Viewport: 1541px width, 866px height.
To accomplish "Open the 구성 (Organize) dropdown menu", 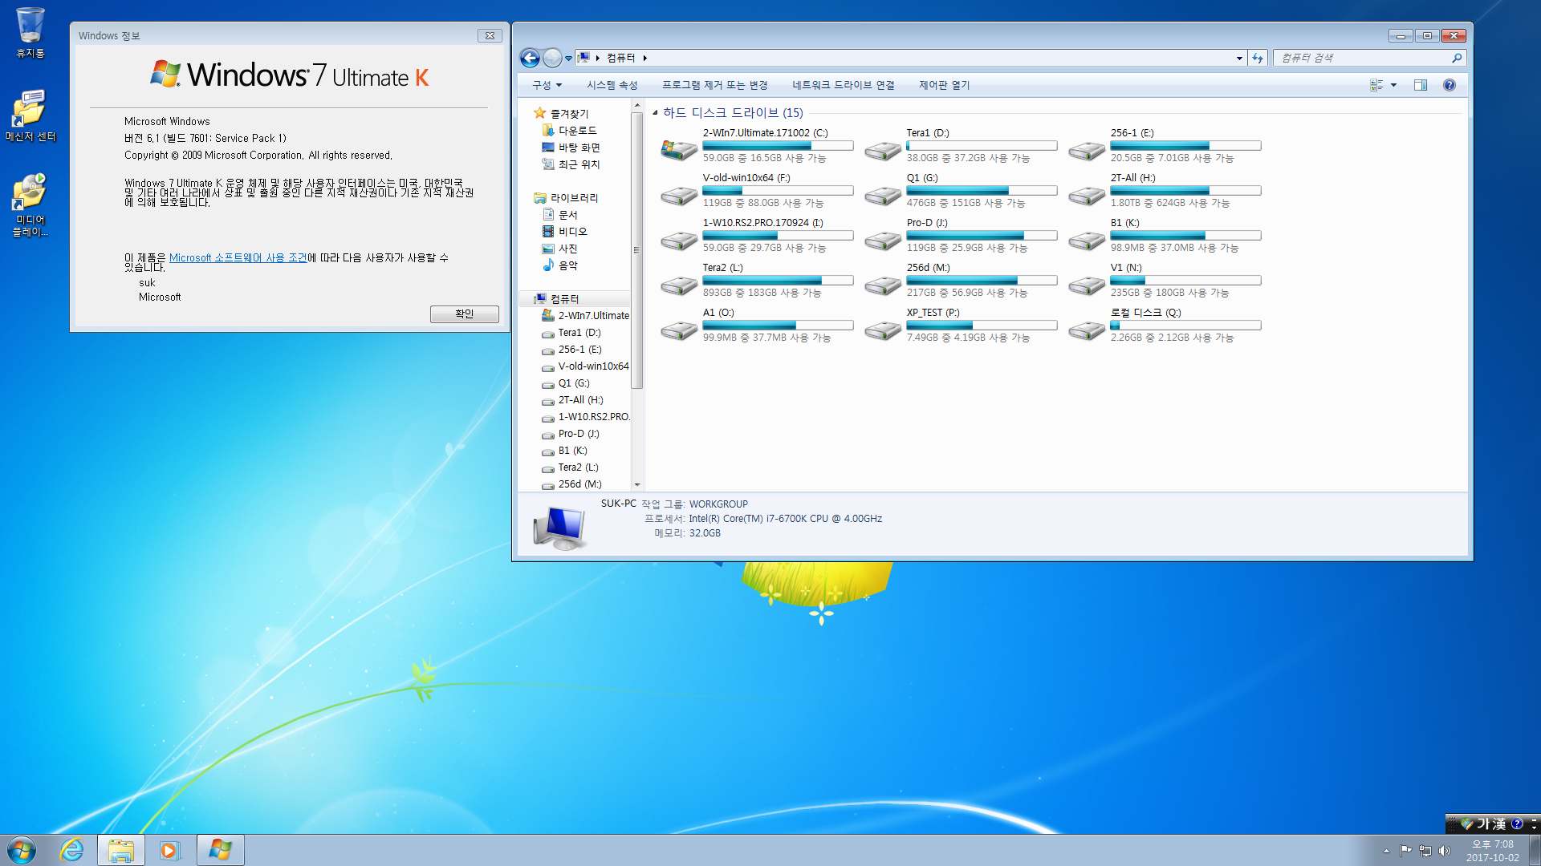I will [x=547, y=85].
